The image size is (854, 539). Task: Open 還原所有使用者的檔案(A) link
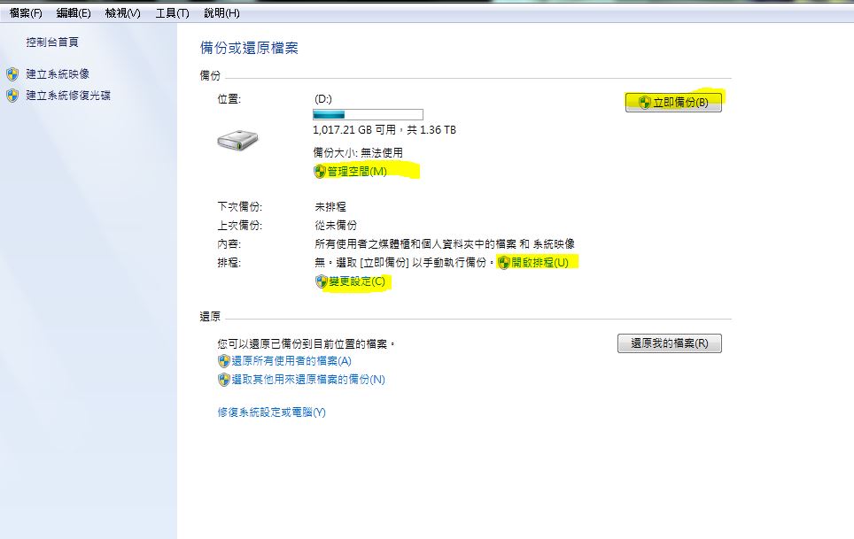pyautogui.click(x=291, y=360)
